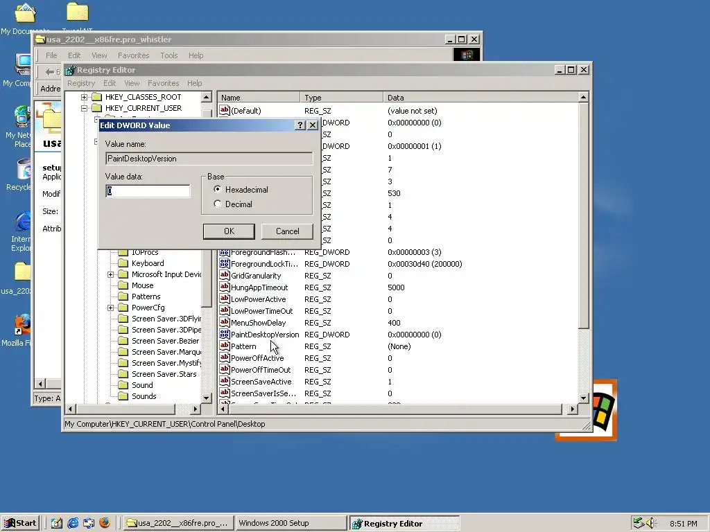Open the Registry menu in Registry Editor
This screenshot has width=710, height=532.
pos(81,83)
